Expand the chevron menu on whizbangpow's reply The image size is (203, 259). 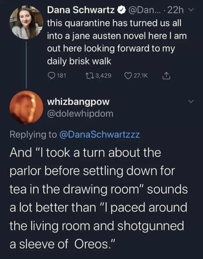click(x=191, y=101)
